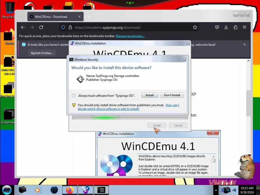Viewport: 260px width, 195px height.
Task: Bookmark this page with the star
Action: [195, 27]
